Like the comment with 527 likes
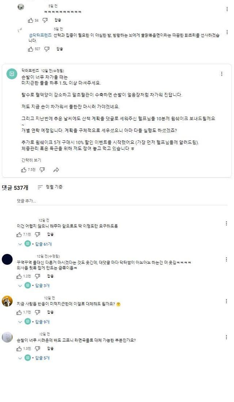This screenshot has height=402, width=234. (30, 49)
